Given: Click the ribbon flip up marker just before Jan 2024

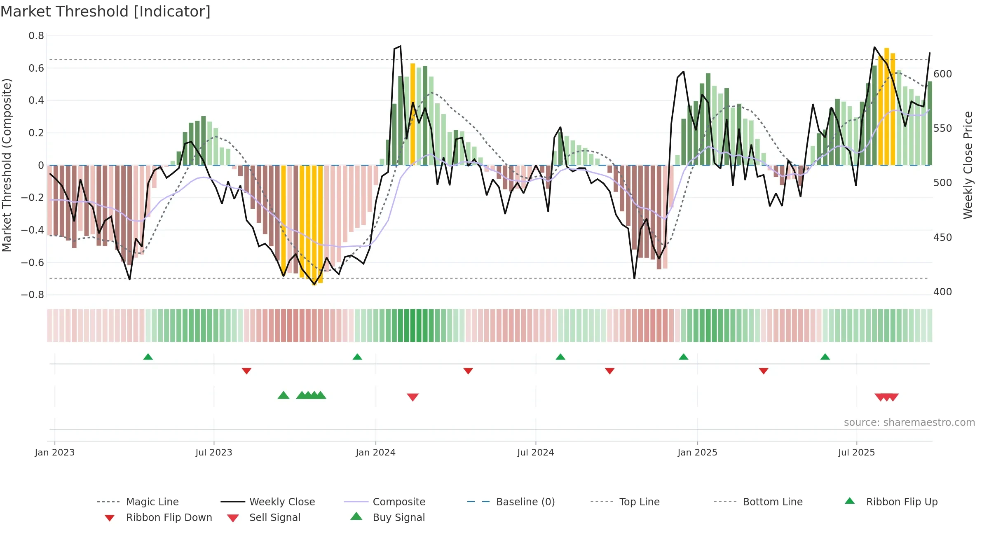Looking at the screenshot, I should pos(357,357).
